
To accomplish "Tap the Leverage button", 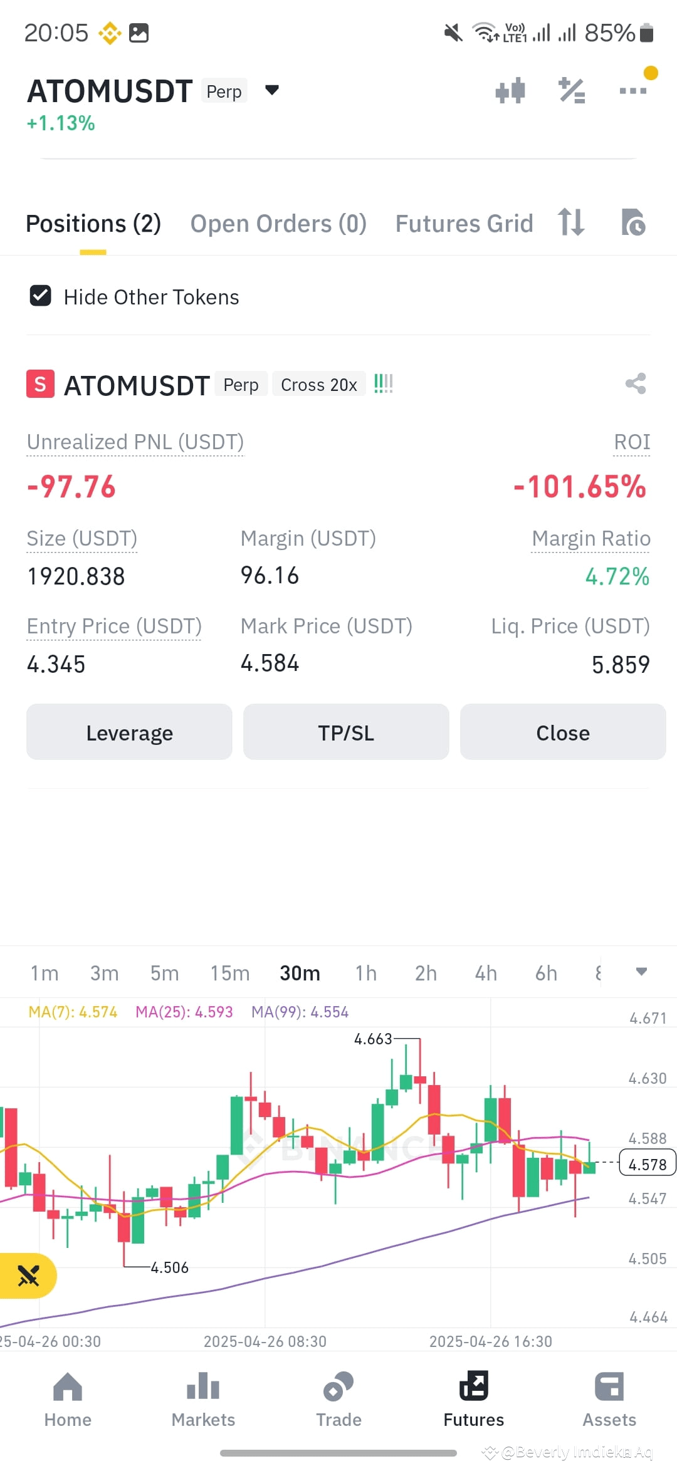I will [129, 732].
